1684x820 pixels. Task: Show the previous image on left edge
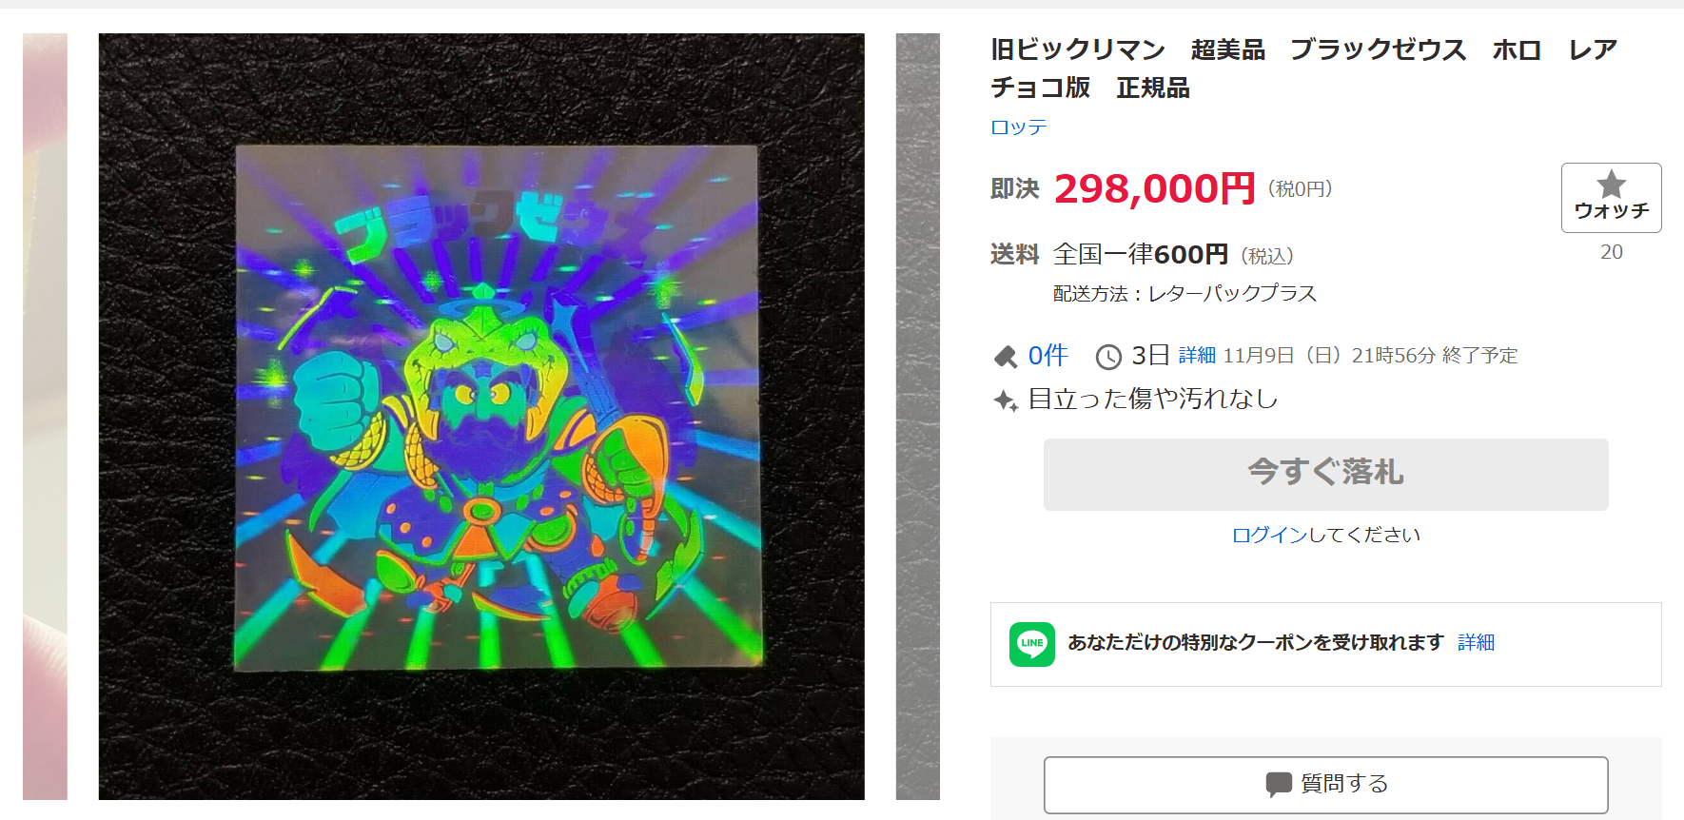click(x=45, y=417)
